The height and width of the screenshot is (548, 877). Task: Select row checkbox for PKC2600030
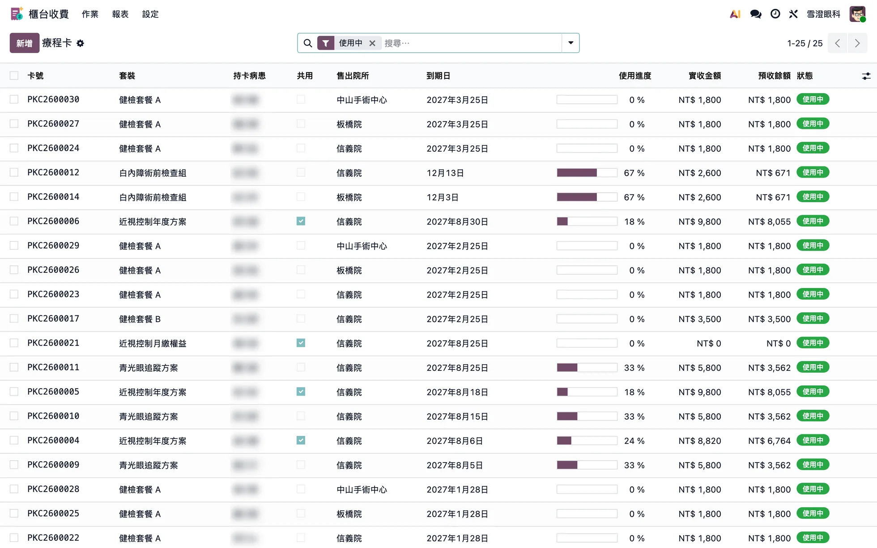point(14,99)
